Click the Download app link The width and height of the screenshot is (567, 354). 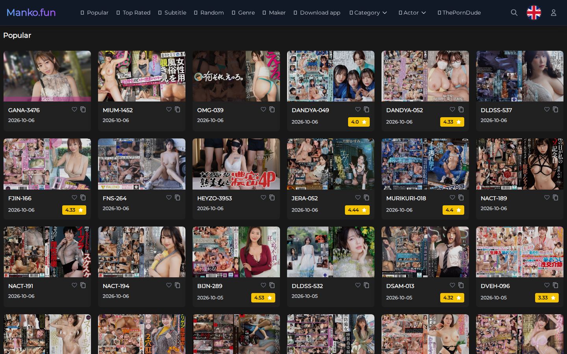pyautogui.click(x=317, y=13)
